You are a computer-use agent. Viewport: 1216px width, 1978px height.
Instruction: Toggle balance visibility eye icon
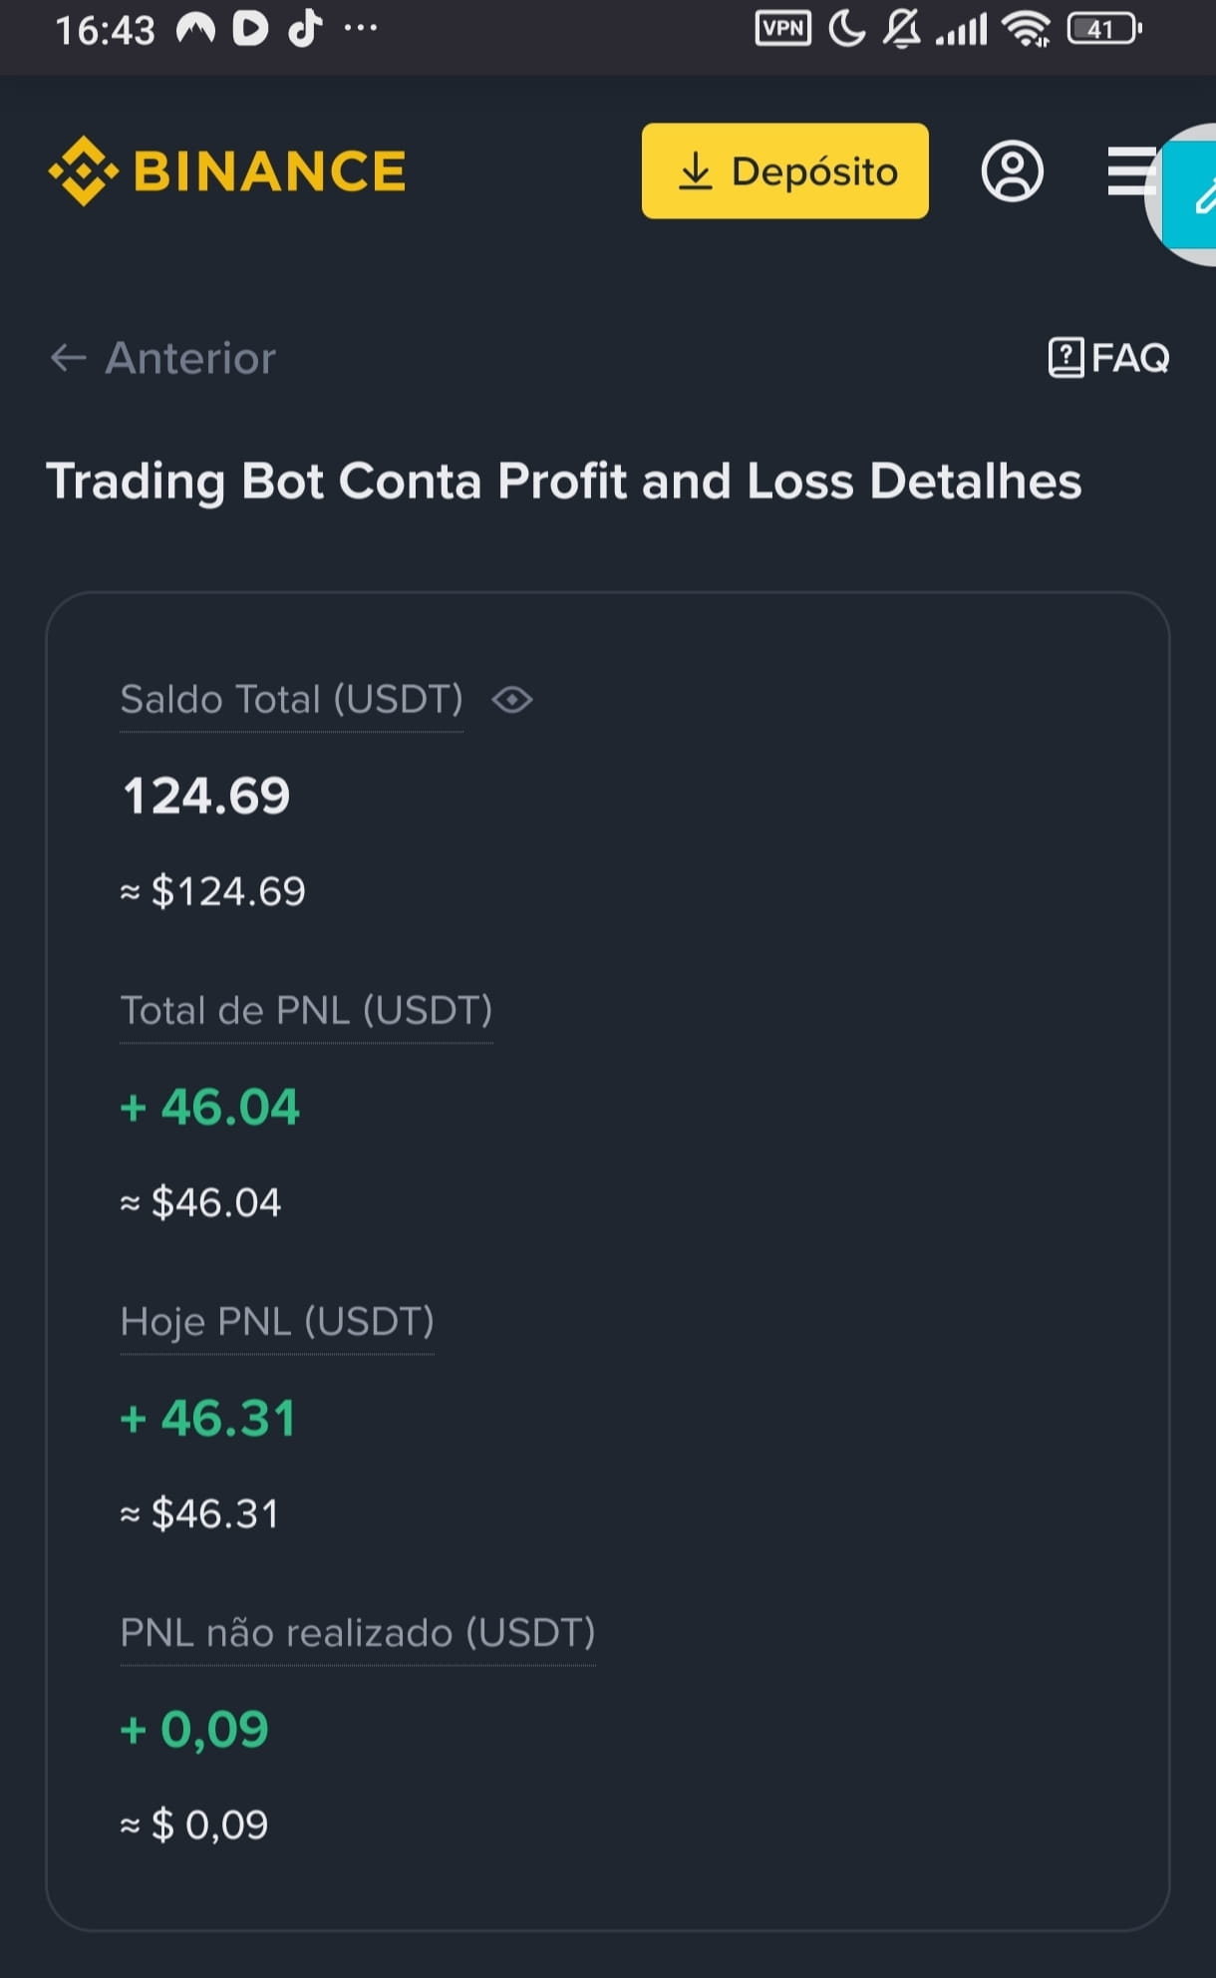tap(512, 700)
